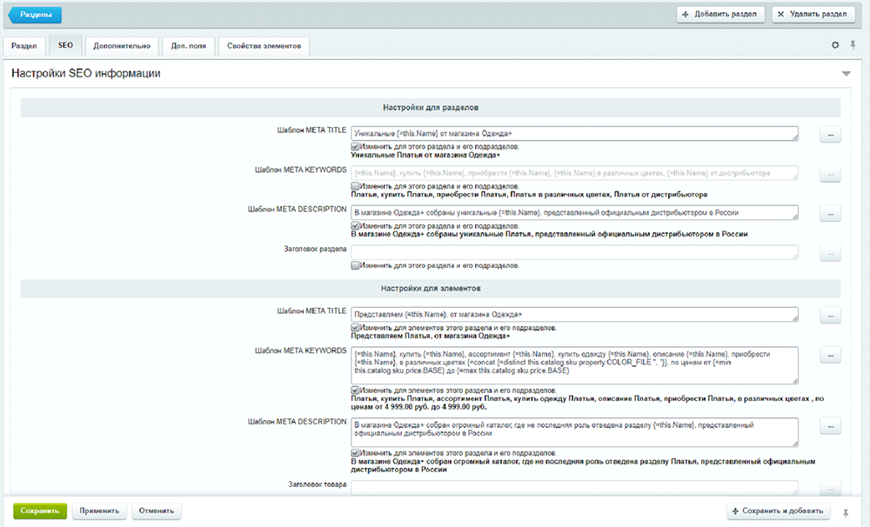Click the 'Настройки для элементов' header

[x=431, y=289]
